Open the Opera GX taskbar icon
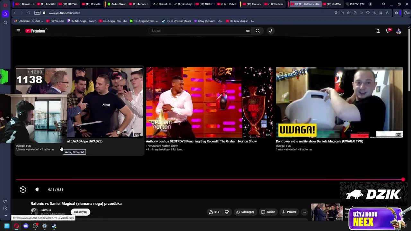411x231 pixels. pos(16,226)
